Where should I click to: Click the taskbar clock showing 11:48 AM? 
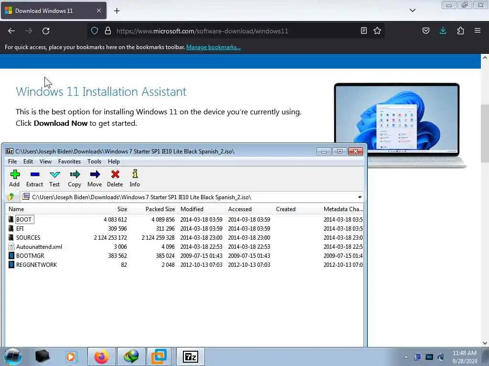(x=465, y=357)
